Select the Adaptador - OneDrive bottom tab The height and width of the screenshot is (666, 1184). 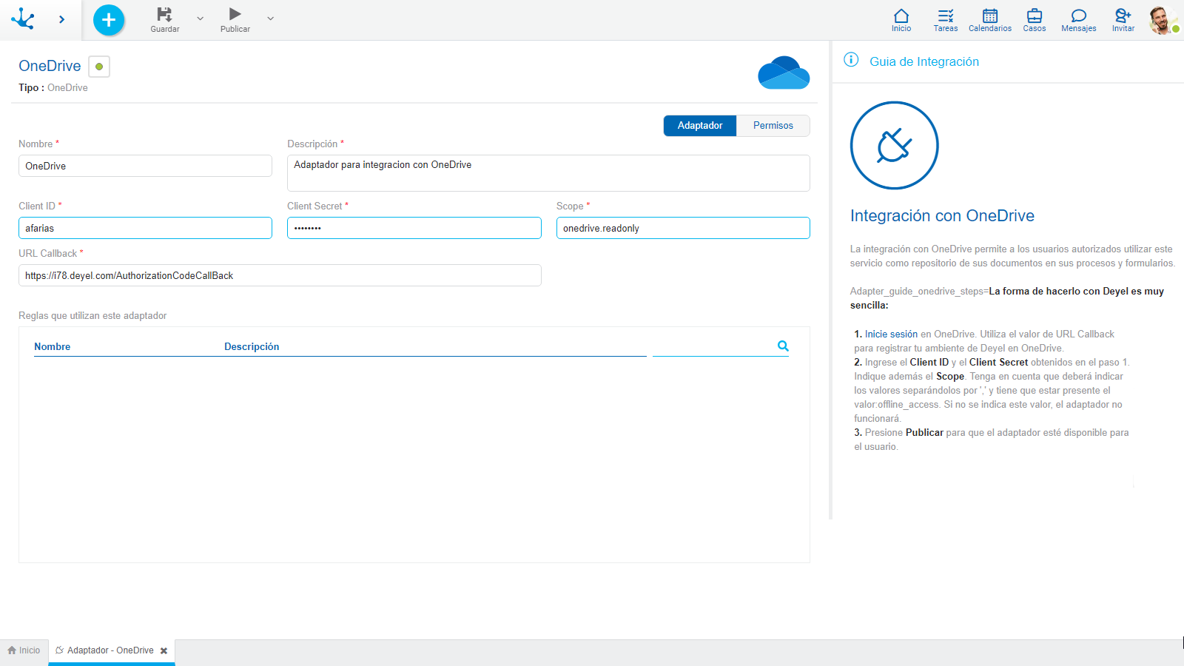[x=110, y=650]
